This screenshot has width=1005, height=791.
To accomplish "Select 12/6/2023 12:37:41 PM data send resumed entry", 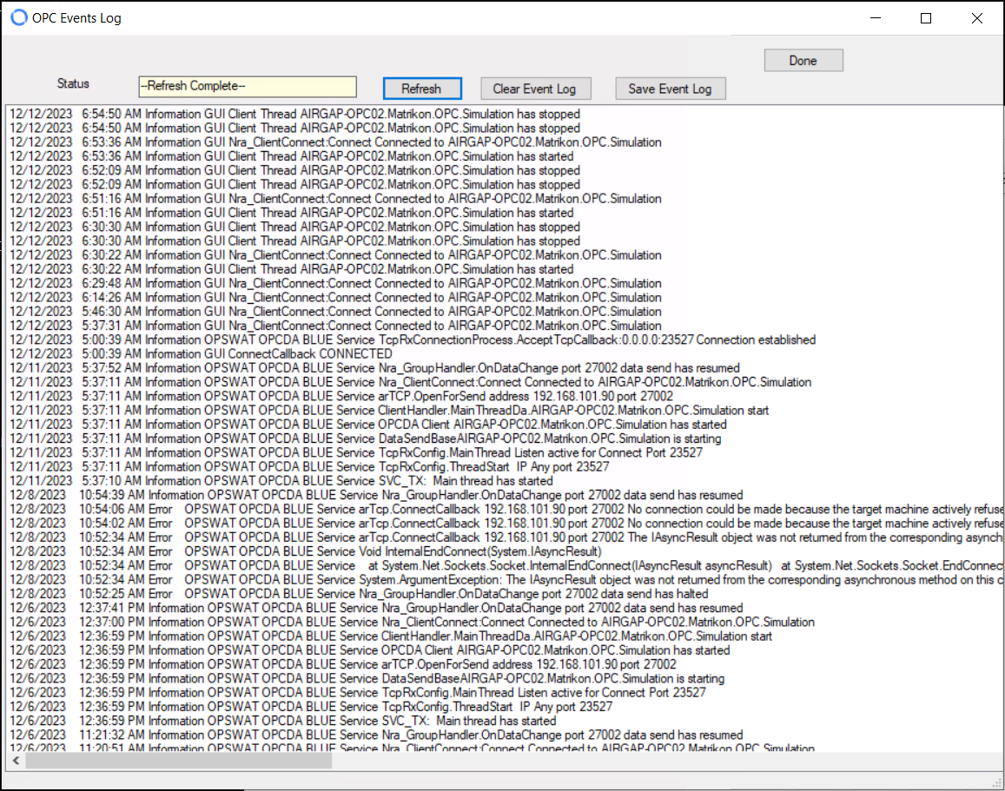I will (377, 608).
